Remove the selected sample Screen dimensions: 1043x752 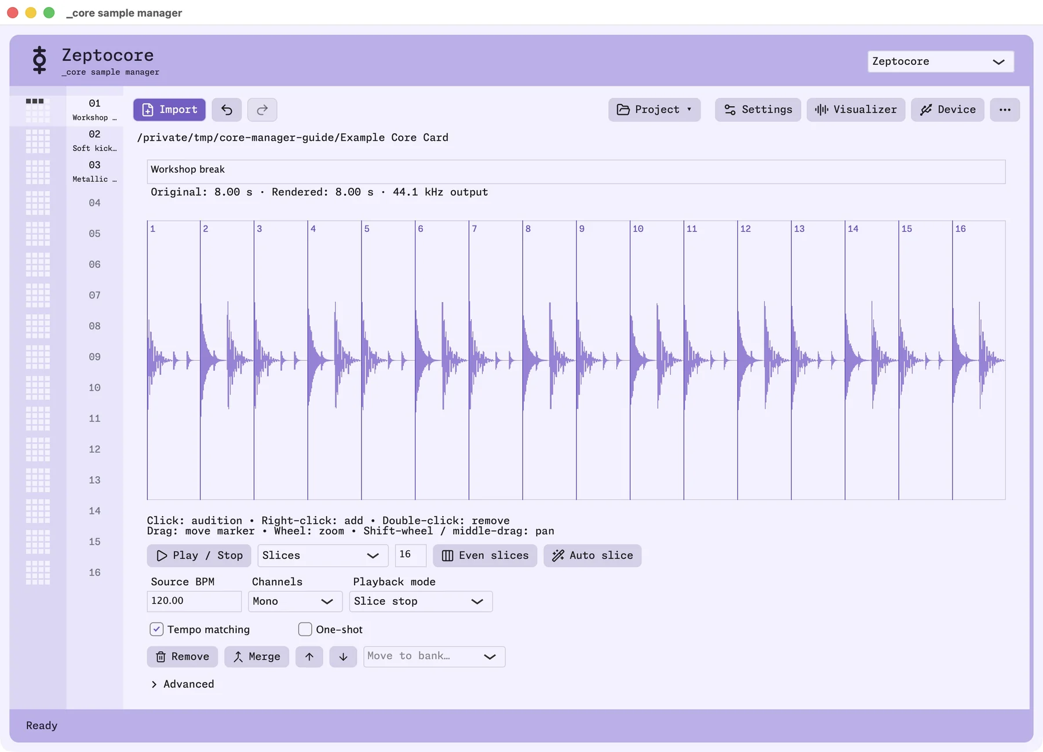point(182,656)
